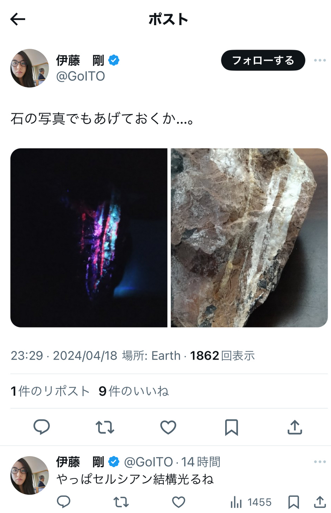Screen dimensions: 331x513
Task: Open author's profile picture on main post
Action: [30, 68]
